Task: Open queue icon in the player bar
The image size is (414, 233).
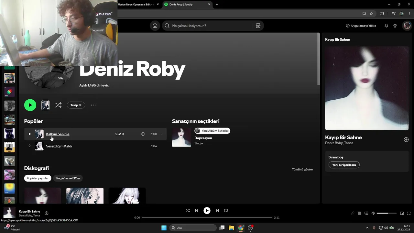Action: point(359,213)
